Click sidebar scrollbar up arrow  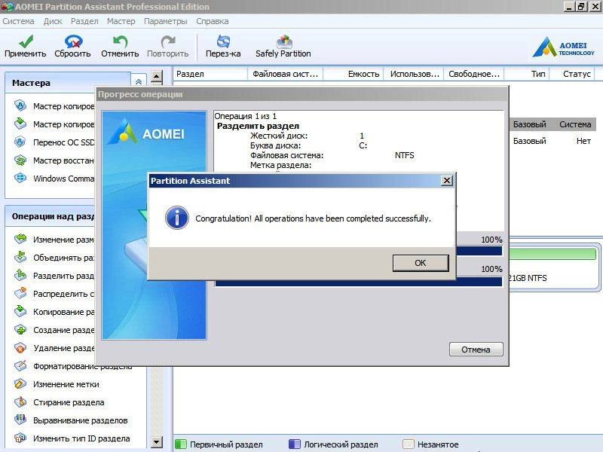(x=156, y=77)
